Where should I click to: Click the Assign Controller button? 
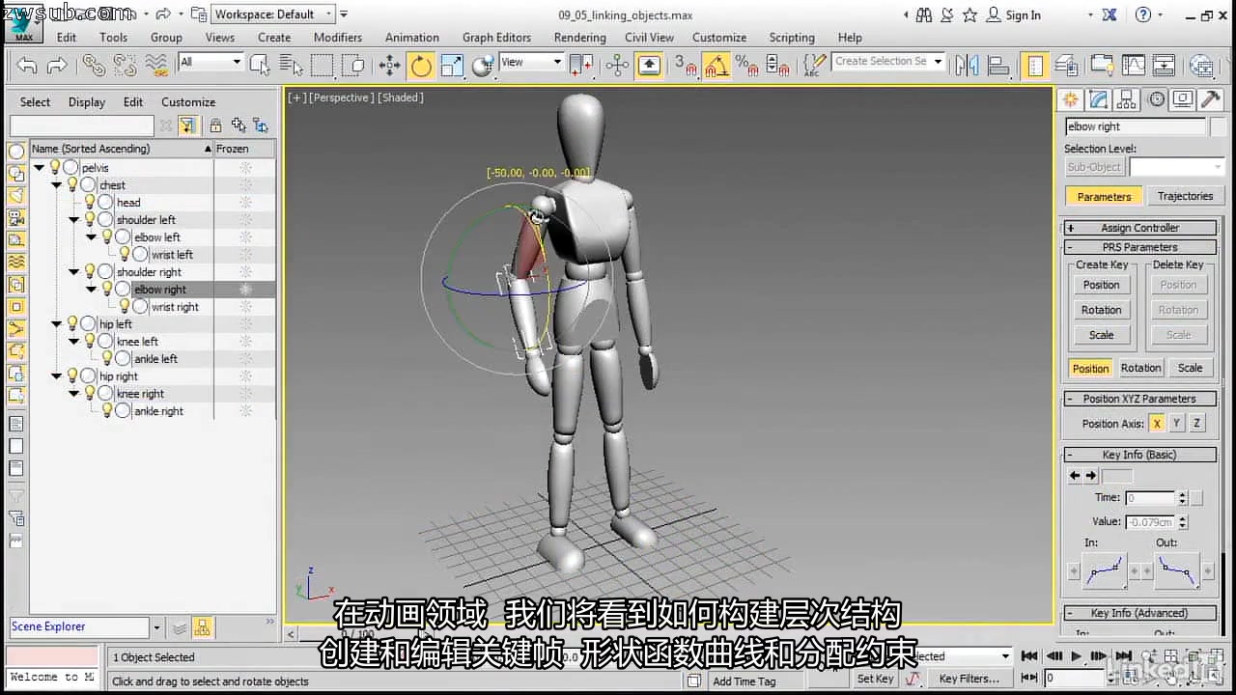pos(1139,227)
